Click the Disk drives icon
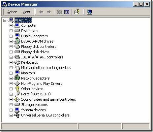The image size is (153, 132). coord(17,31)
